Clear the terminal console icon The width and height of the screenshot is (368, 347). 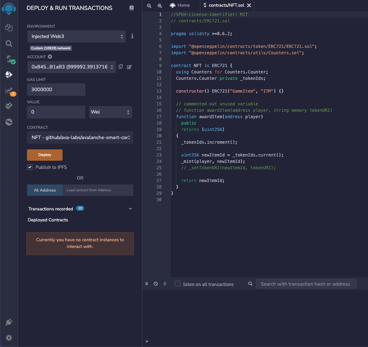click(156, 284)
